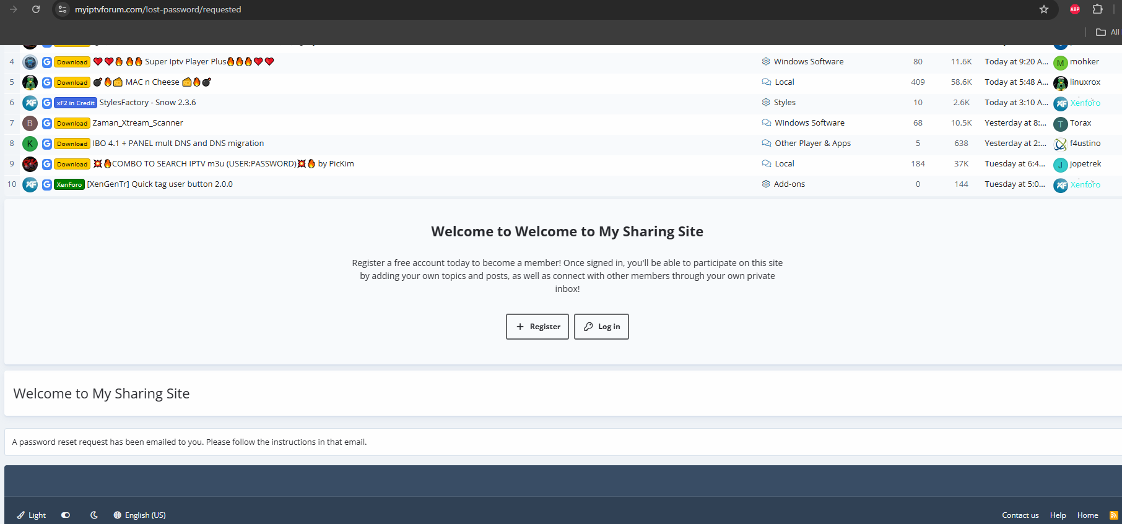Open the All Bookmarks folder
The width and height of the screenshot is (1122, 524).
click(x=1107, y=32)
